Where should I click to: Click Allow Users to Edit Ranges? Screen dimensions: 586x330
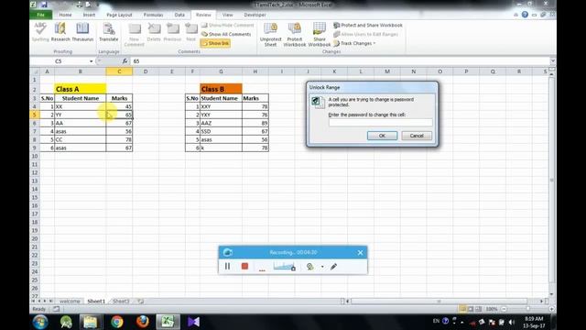366,34
